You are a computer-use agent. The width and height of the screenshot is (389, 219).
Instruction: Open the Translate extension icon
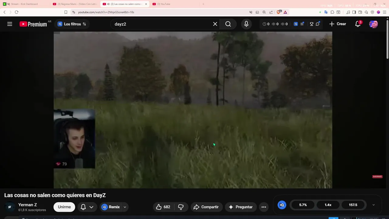[x=326, y=12]
